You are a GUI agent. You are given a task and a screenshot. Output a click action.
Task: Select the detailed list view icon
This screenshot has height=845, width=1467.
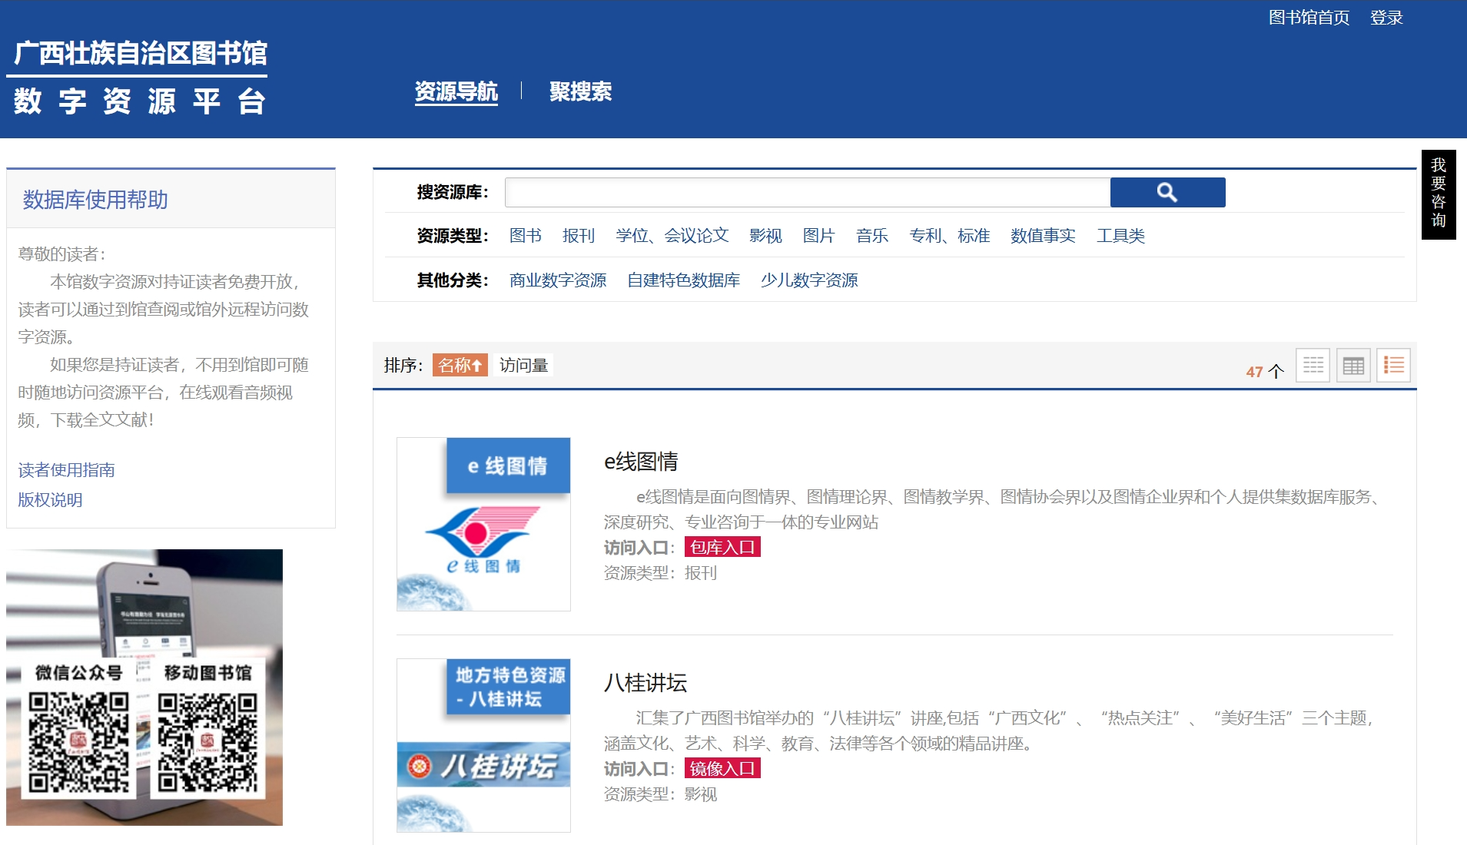coord(1394,365)
